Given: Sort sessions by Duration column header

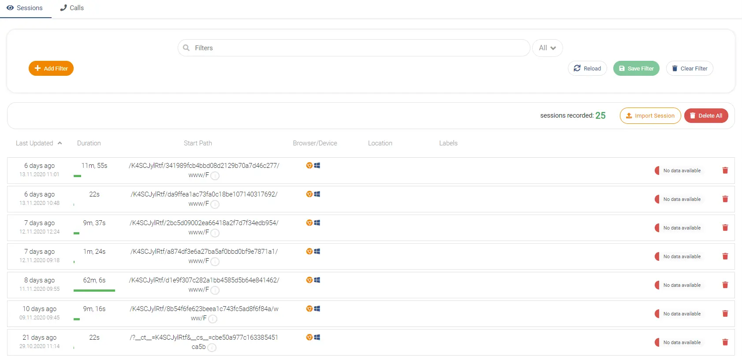Looking at the screenshot, I should tap(89, 143).
